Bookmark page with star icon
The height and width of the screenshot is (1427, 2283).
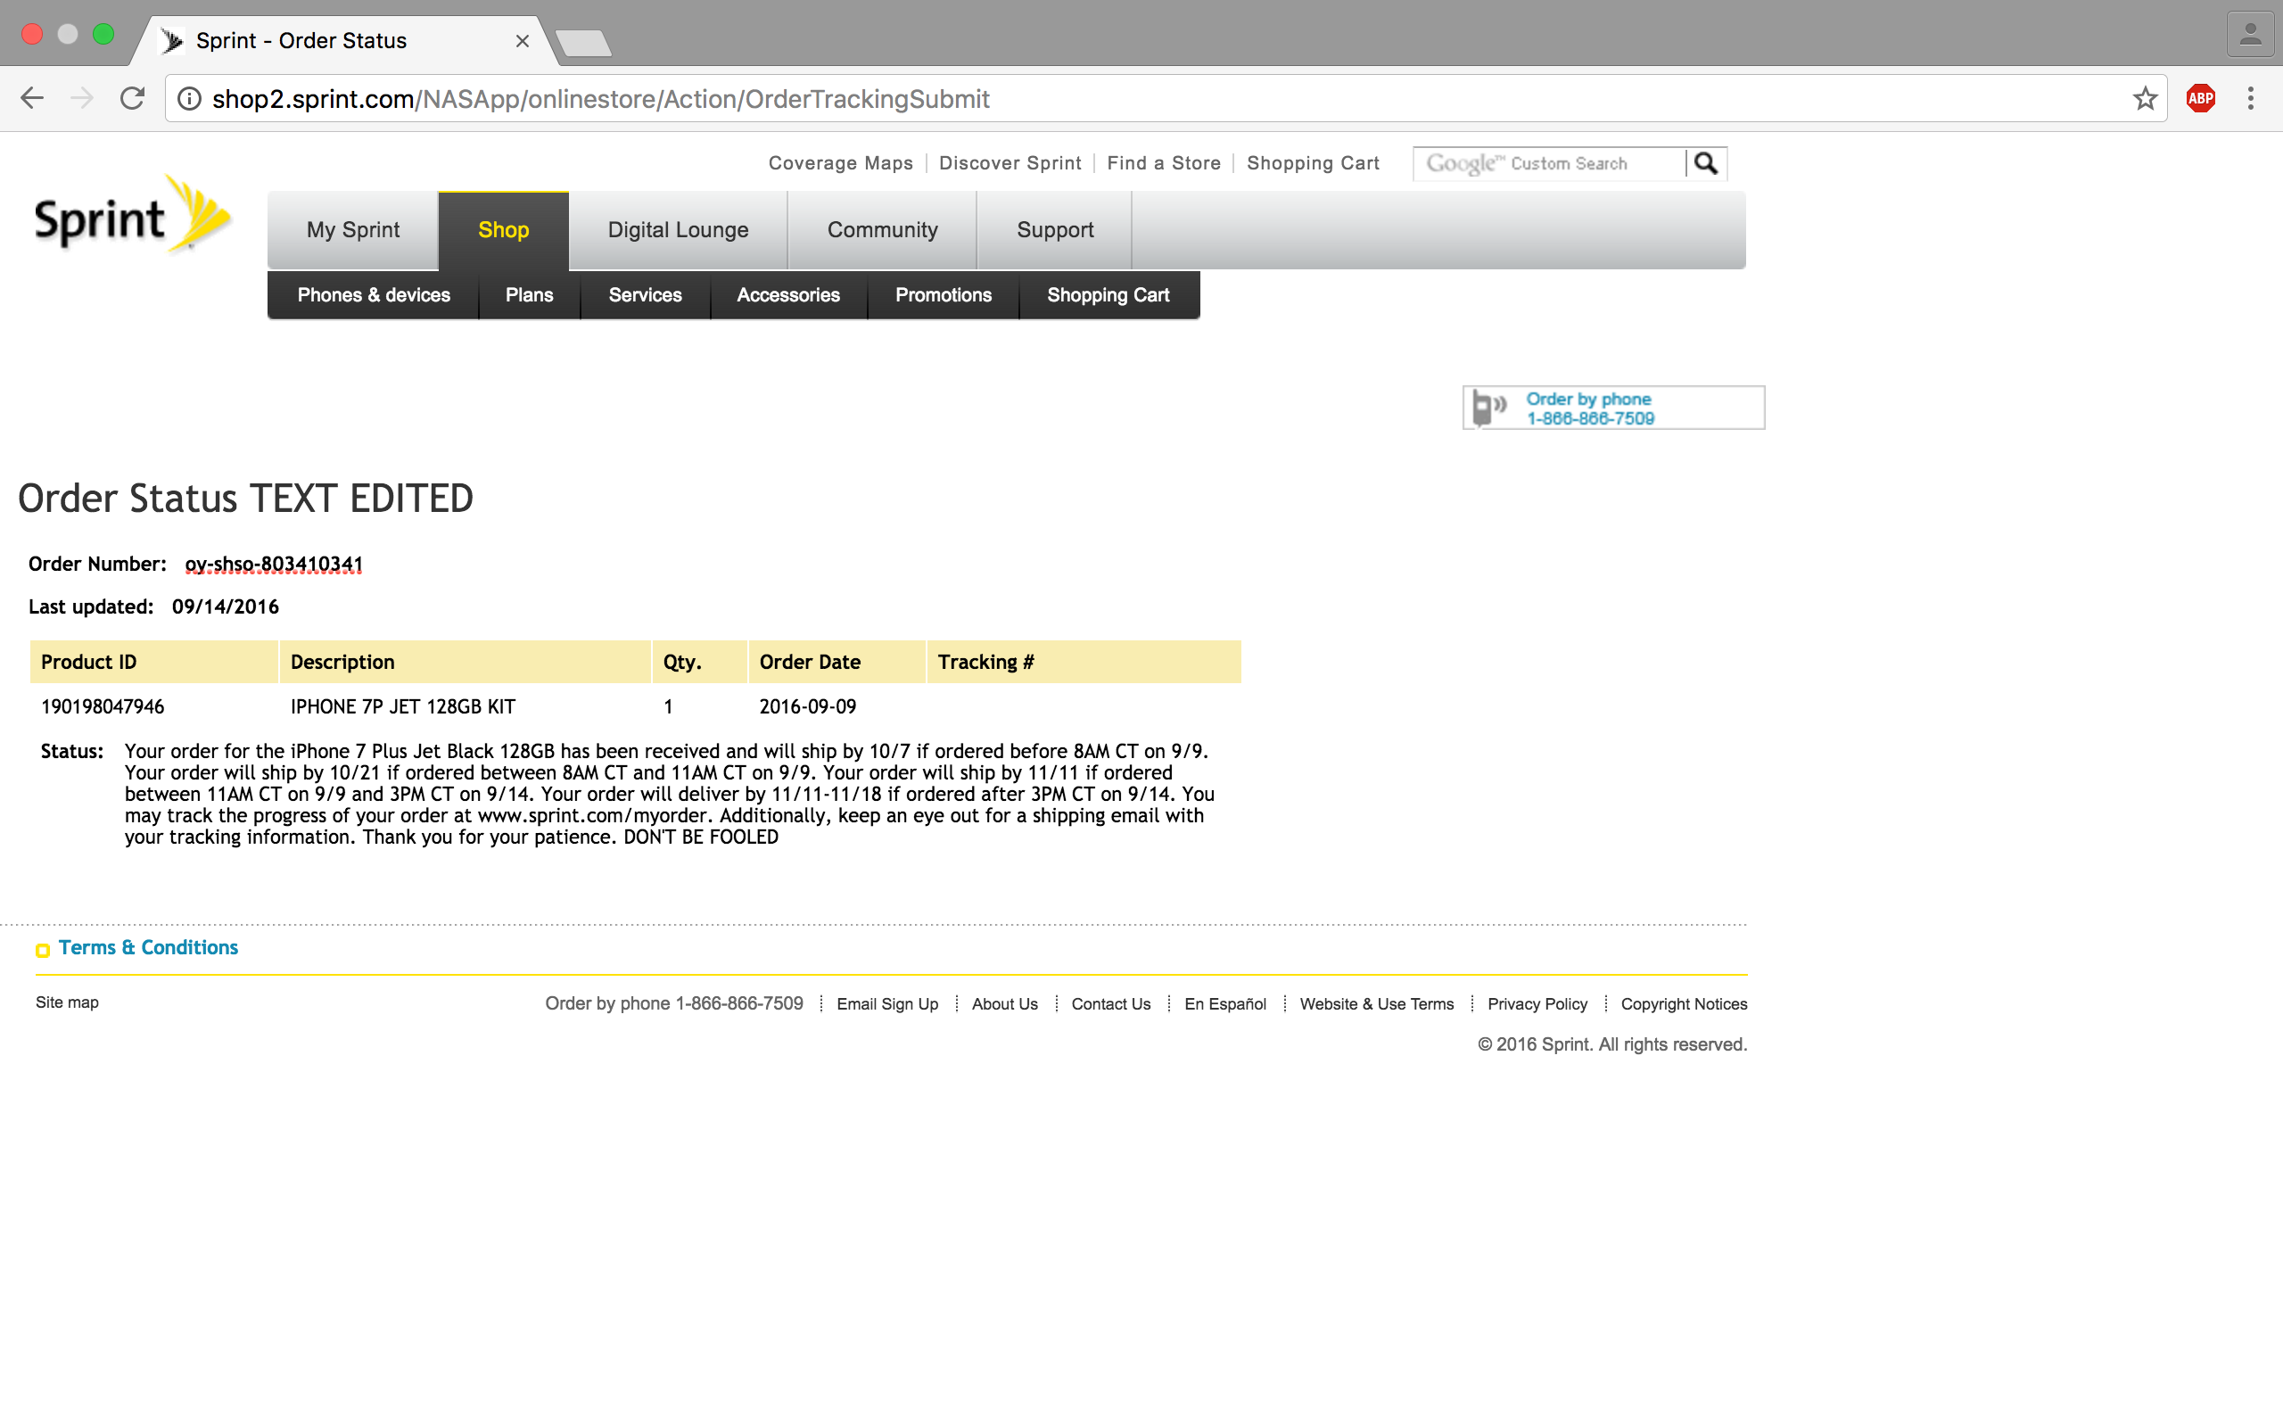click(2144, 98)
